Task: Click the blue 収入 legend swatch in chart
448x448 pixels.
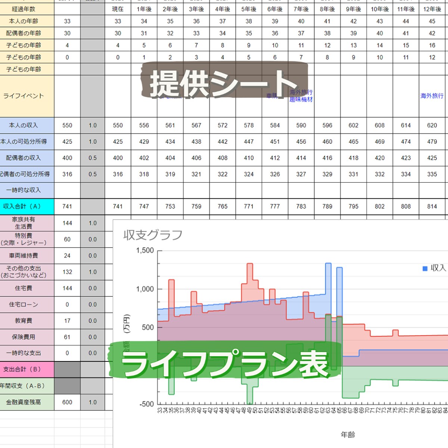Action: (425, 268)
